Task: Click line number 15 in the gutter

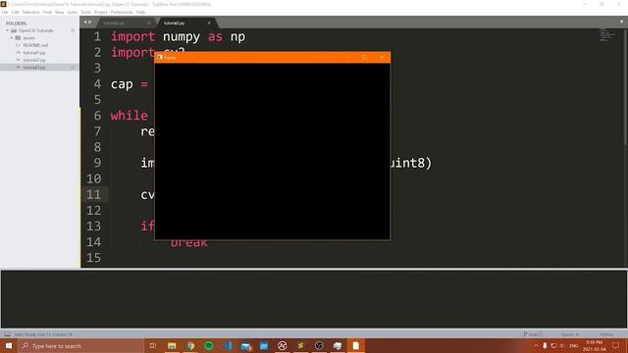Action: 94,258
